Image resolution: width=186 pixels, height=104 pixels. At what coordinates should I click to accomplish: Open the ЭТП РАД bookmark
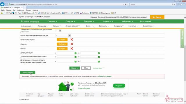tap(8, 13)
